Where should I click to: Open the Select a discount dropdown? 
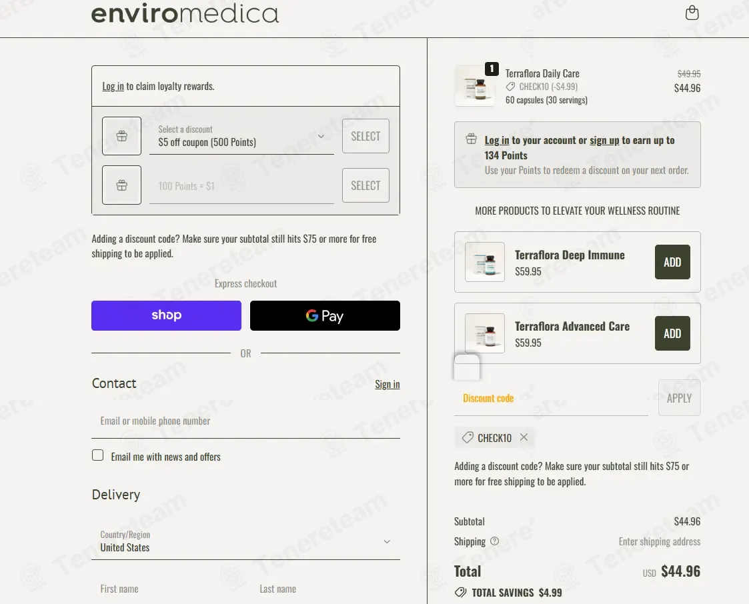coord(241,137)
